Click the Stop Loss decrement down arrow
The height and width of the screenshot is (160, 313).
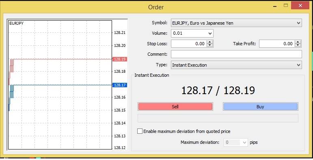209,46
